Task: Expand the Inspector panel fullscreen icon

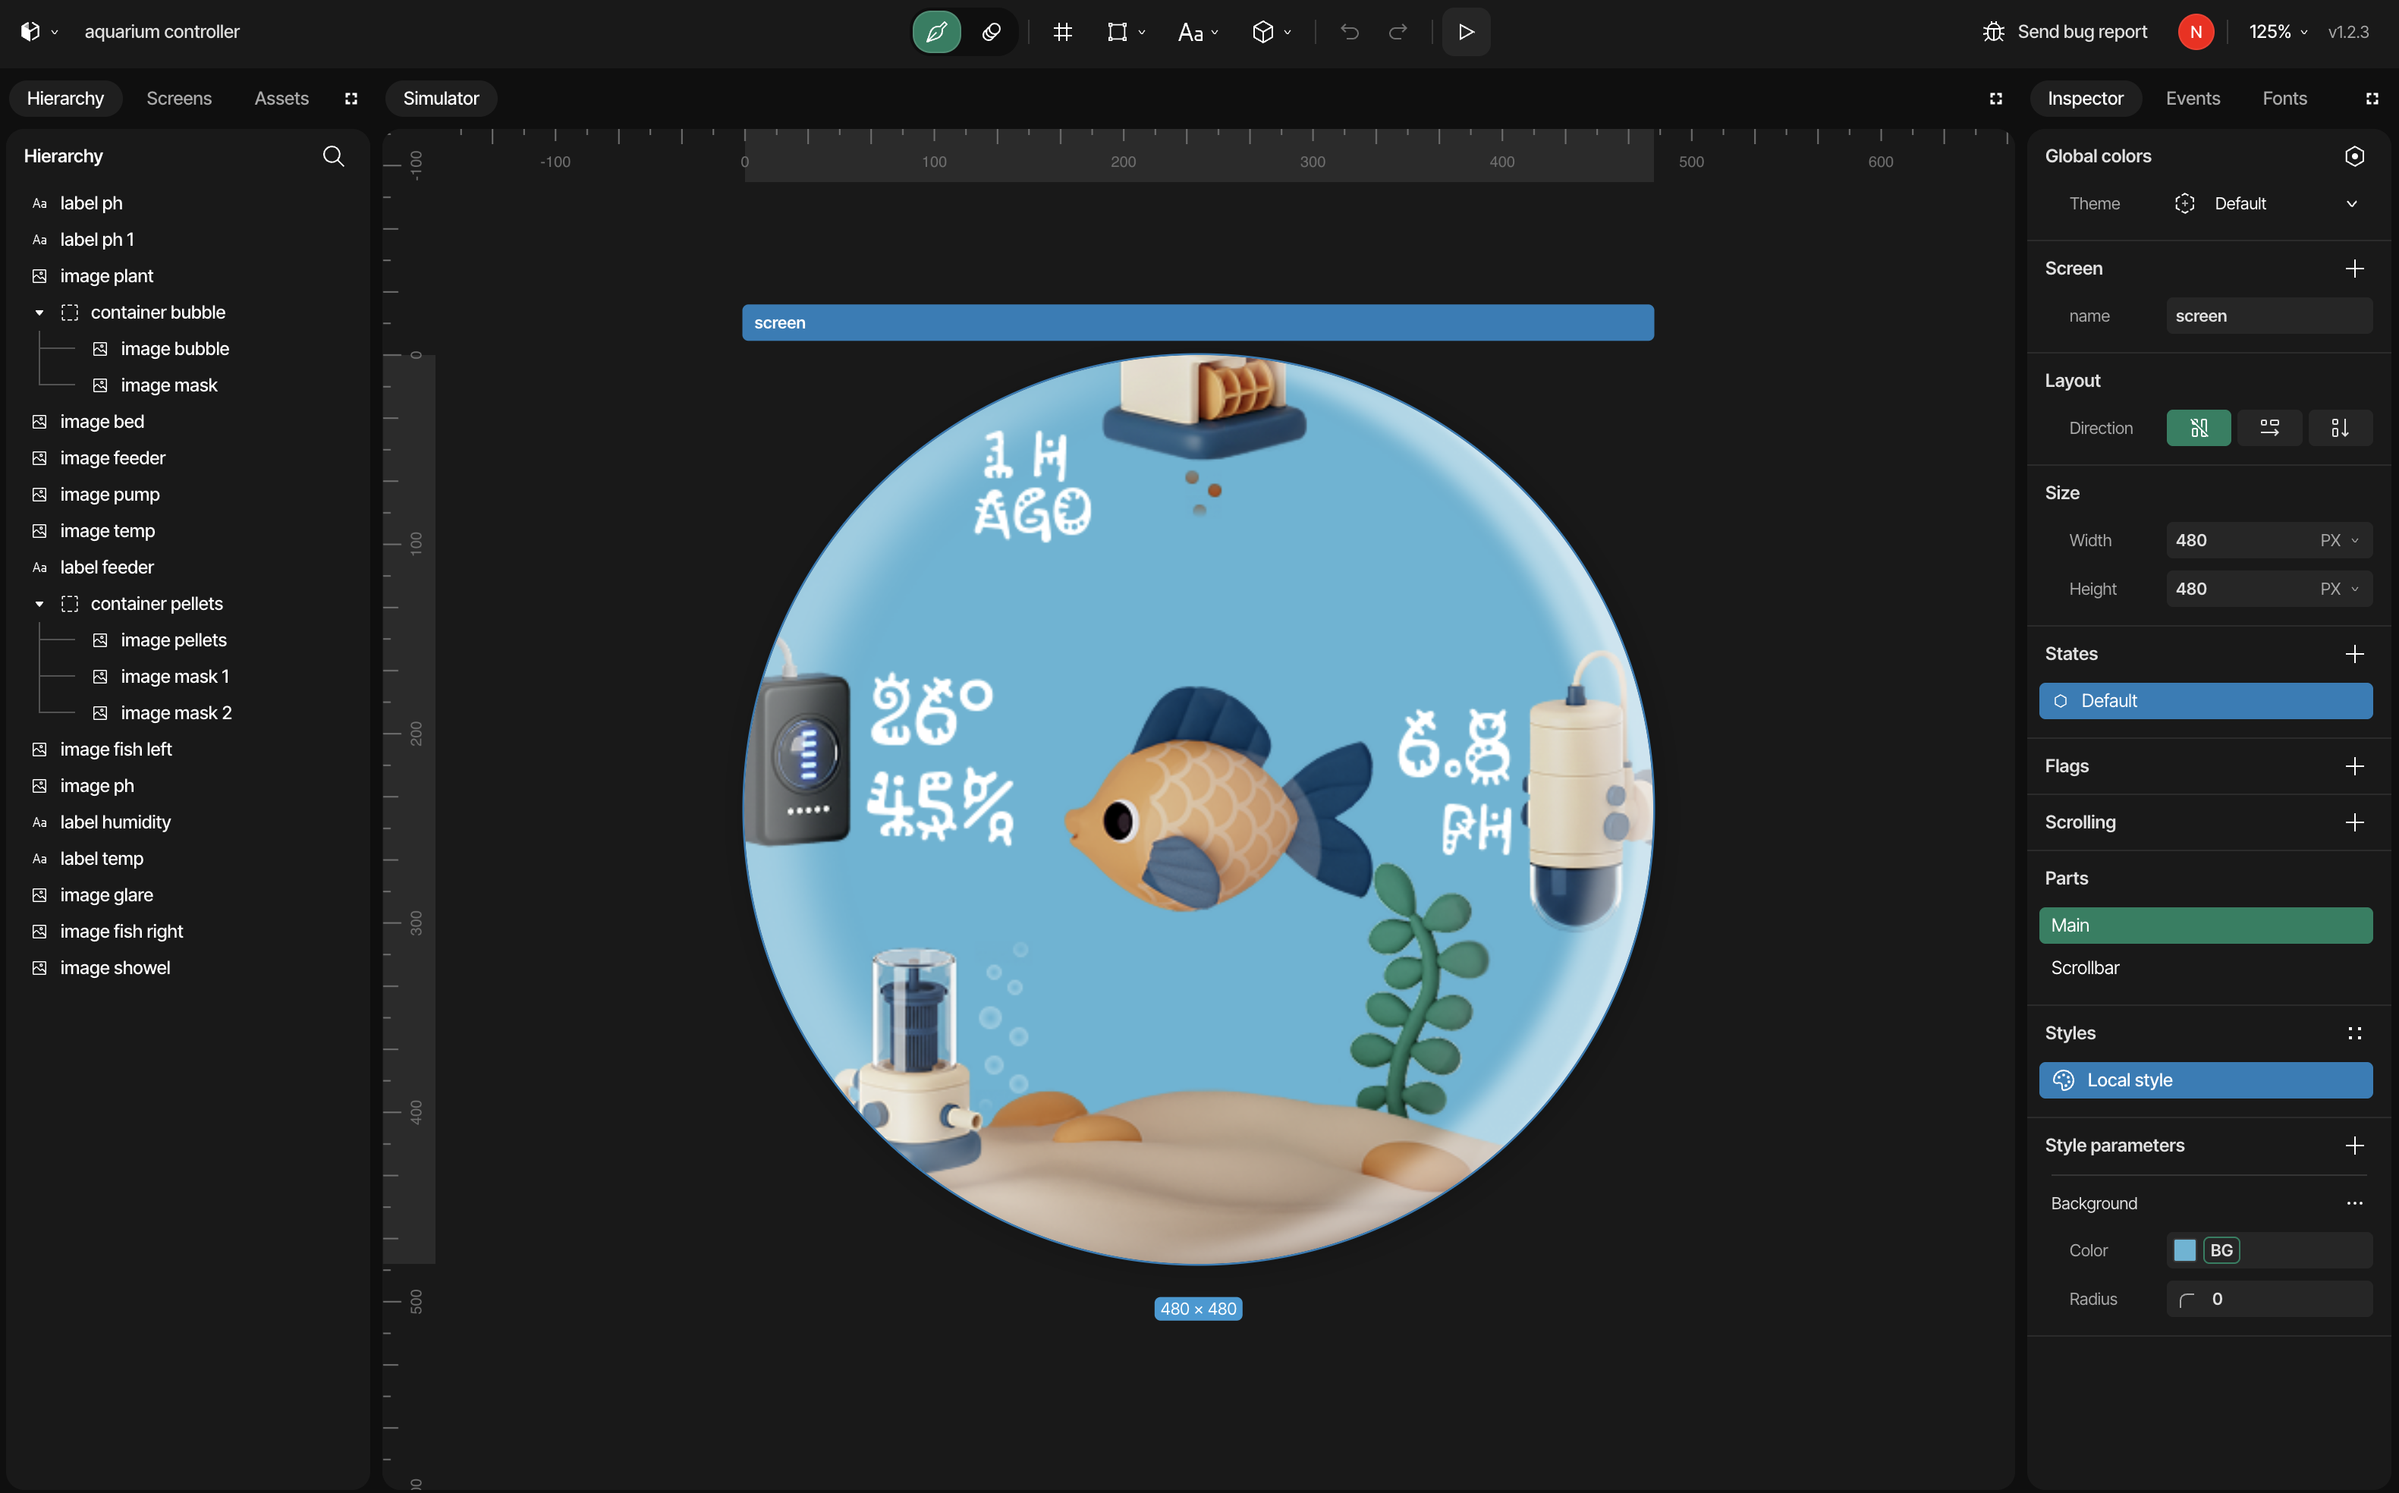Action: 2372,99
